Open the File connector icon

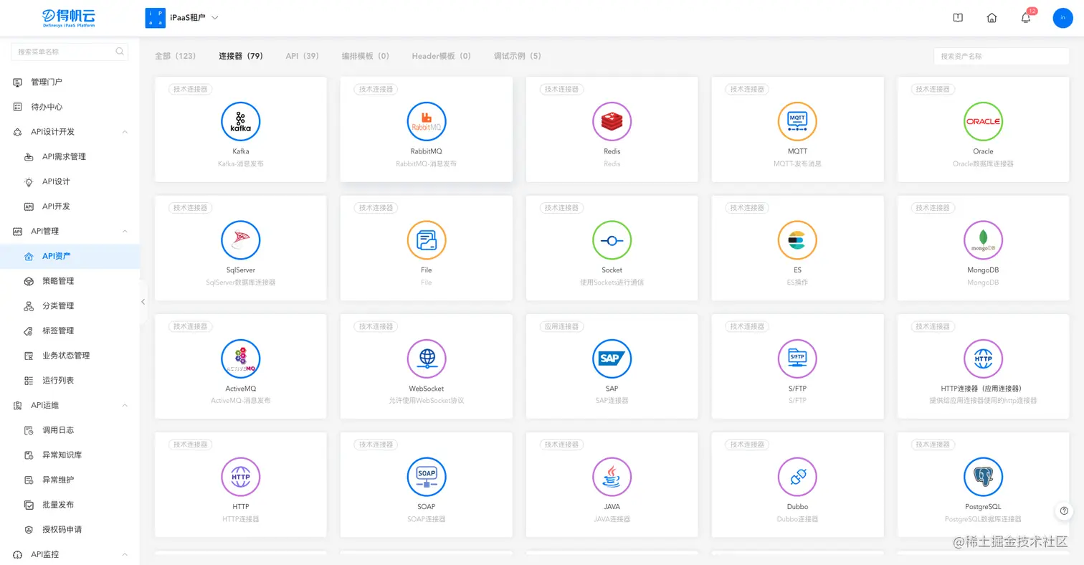tap(427, 240)
